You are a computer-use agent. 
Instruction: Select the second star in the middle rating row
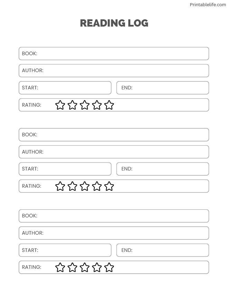coord(72,186)
